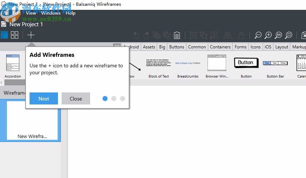Switch to the Buttons library tab

pyautogui.click(x=177, y=47)
